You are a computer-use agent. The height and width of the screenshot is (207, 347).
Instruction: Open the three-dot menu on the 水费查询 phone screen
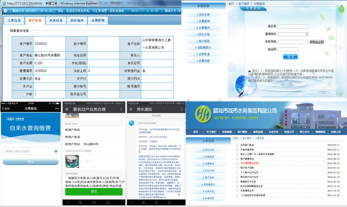(57, 109)
